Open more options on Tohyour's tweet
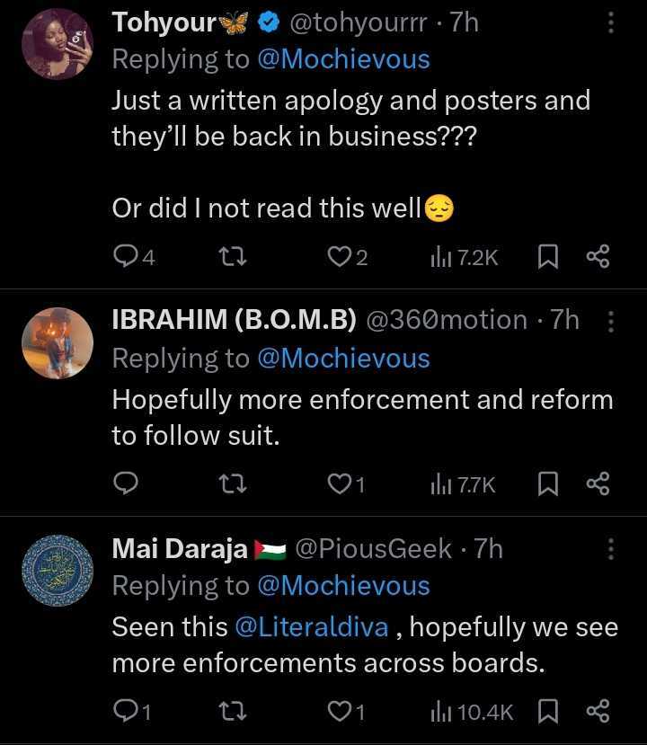The width and height of the screenshot is (647, 745). [x=611, y=23]
